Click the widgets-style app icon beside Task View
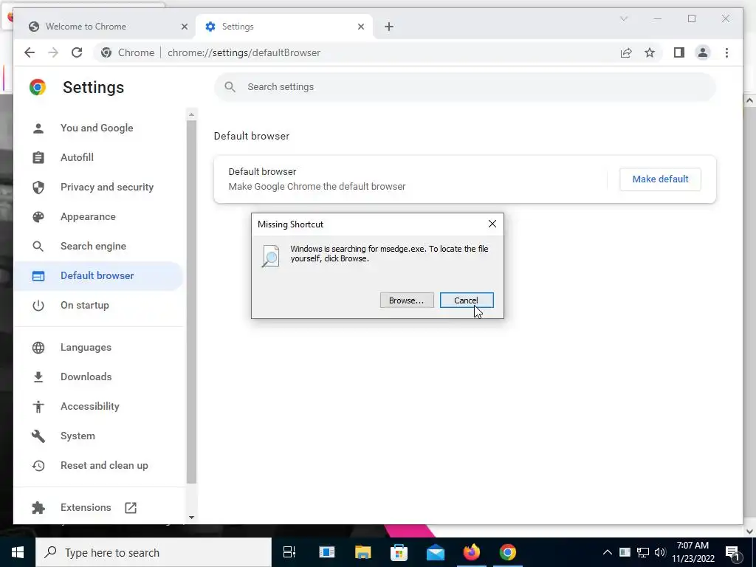756x567 pixels. (326, 552)
